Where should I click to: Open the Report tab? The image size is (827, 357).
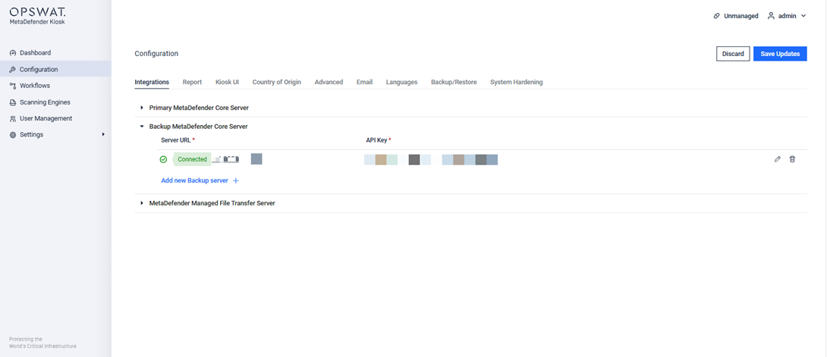click(192, 82)
